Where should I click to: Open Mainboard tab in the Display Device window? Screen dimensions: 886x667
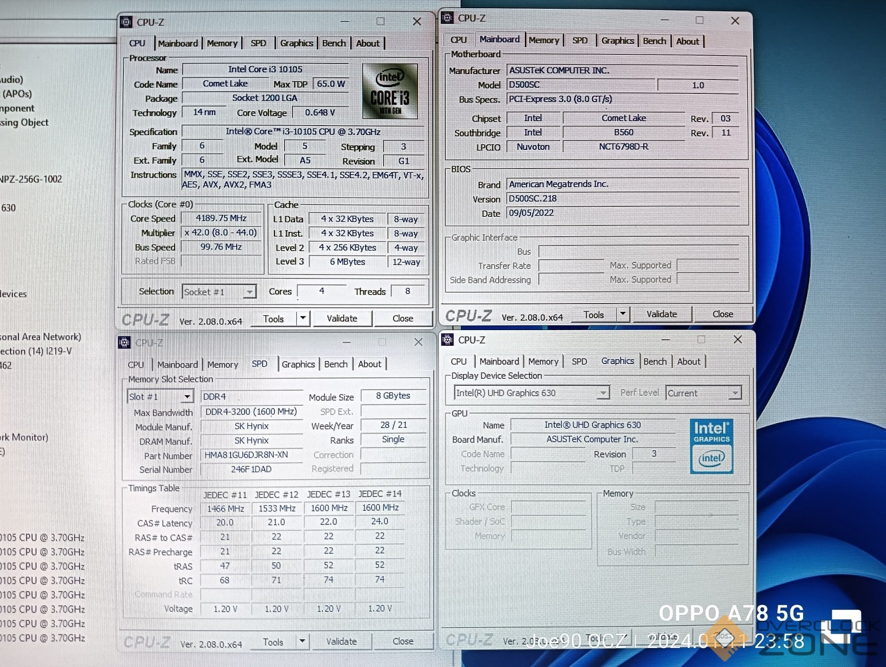(x=499, y=361)
